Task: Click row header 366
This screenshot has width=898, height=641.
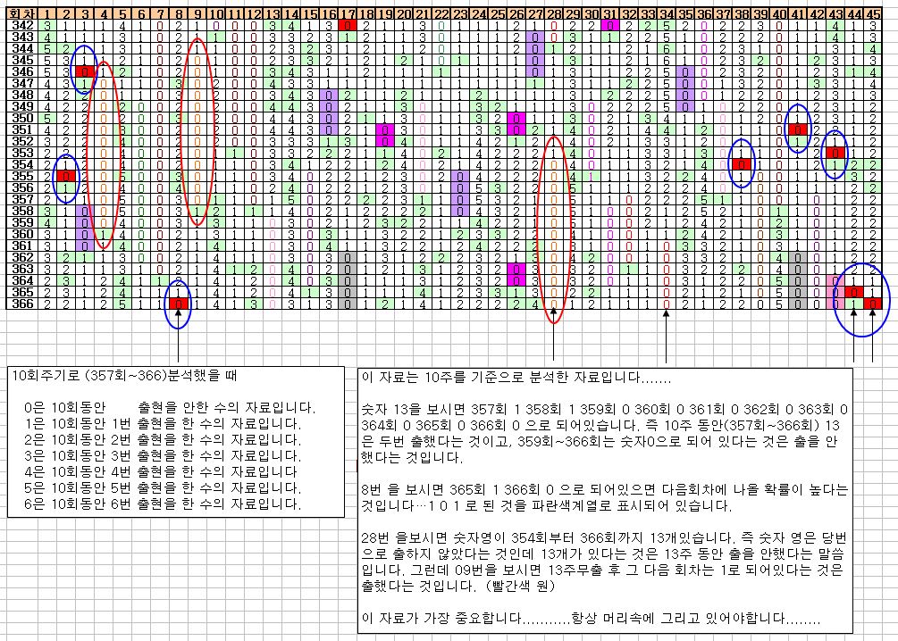Action: [x=19, y=304]
